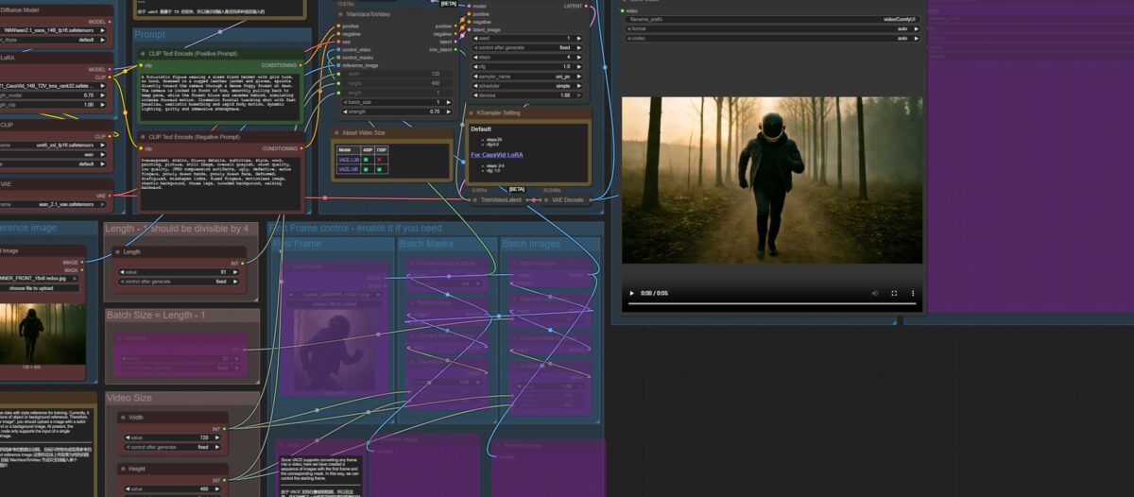The width and height of the screenshot is (1134, 497).
Task: Increase the steps value with right arrow
Action: (579, 56)
